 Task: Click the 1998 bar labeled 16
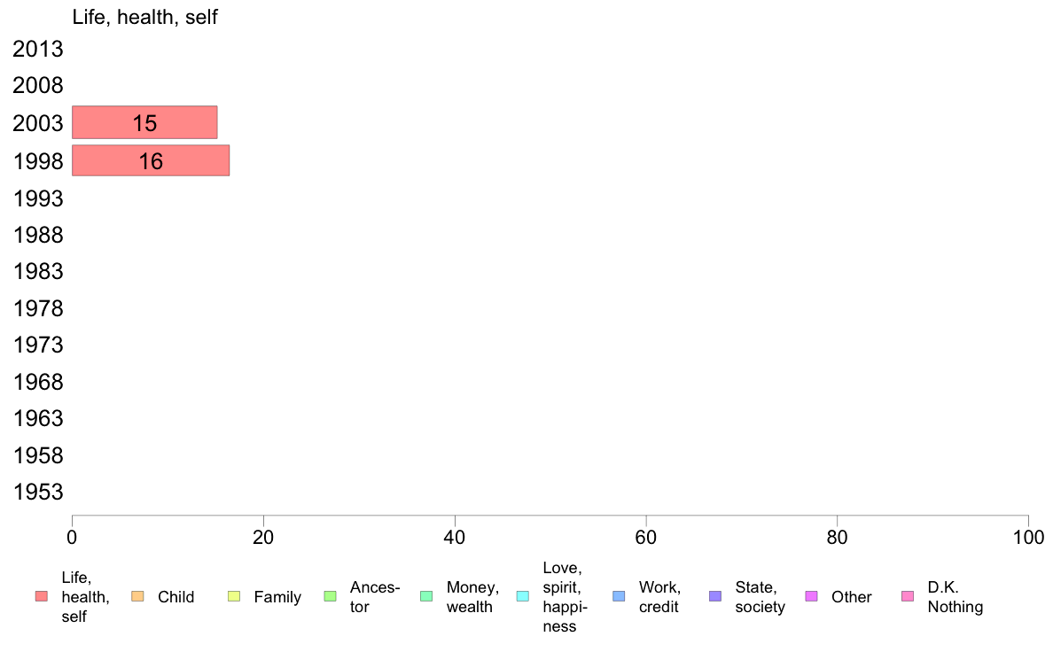click(x=151, y=159)
